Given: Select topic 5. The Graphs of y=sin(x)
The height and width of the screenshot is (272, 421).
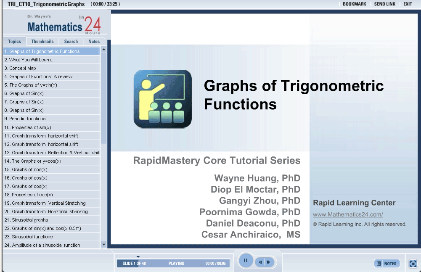Looking at the screenshot, I should point(52,85).
